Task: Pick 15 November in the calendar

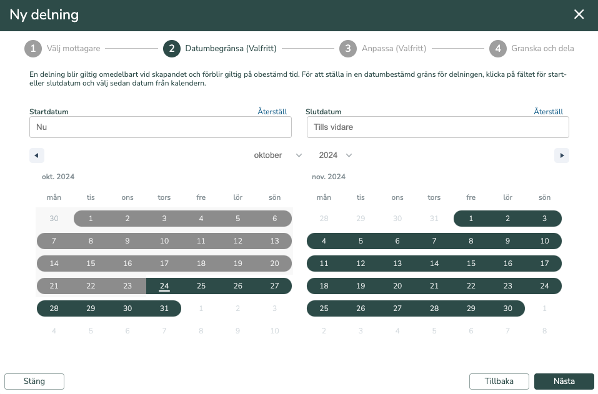Action: pos(471,263)
